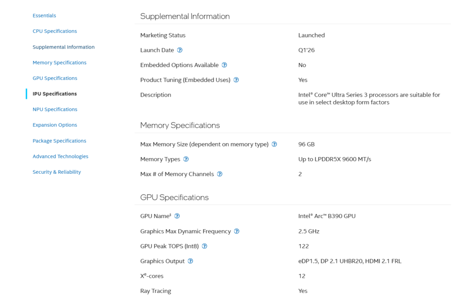This screenshot has width=474, height=299.
Task: Jump to Essentials section in sidebar
Action: [x=44, y=16]
